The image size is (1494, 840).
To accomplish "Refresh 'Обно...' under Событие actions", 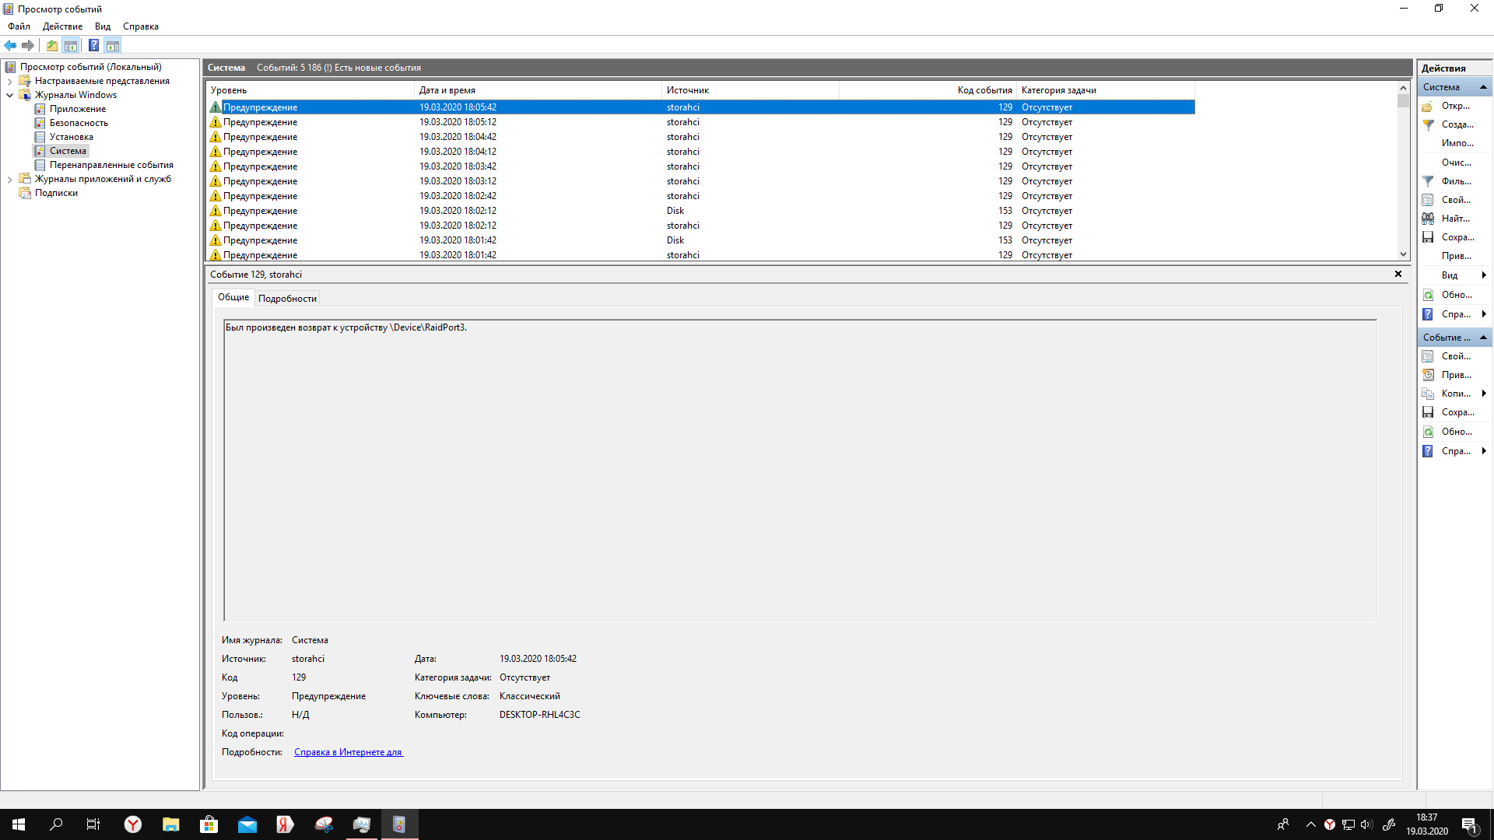I will (x=1457, y=432).
